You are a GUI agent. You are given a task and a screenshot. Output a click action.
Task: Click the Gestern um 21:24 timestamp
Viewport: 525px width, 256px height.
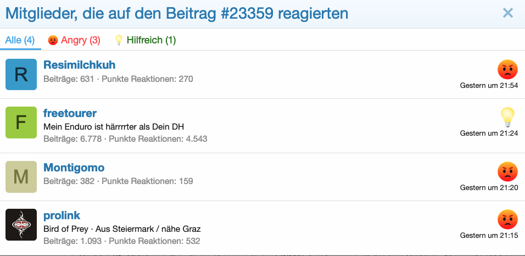pyautogui.click(x=489, y=133)
